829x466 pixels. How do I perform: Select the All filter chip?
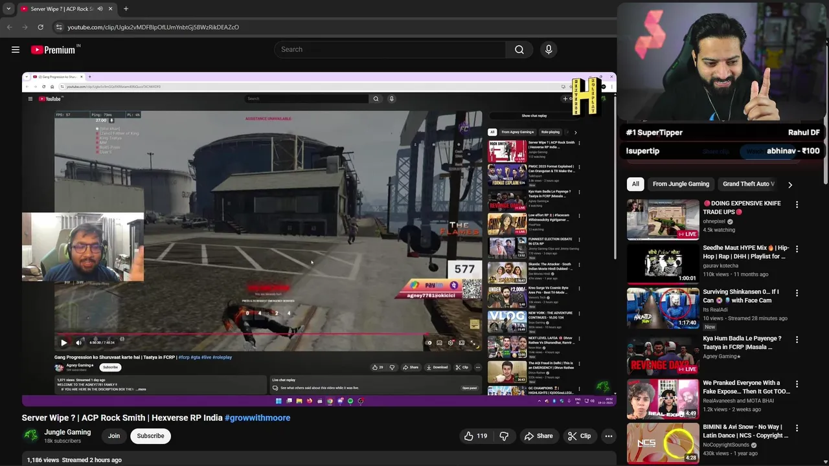coord(635,184)
